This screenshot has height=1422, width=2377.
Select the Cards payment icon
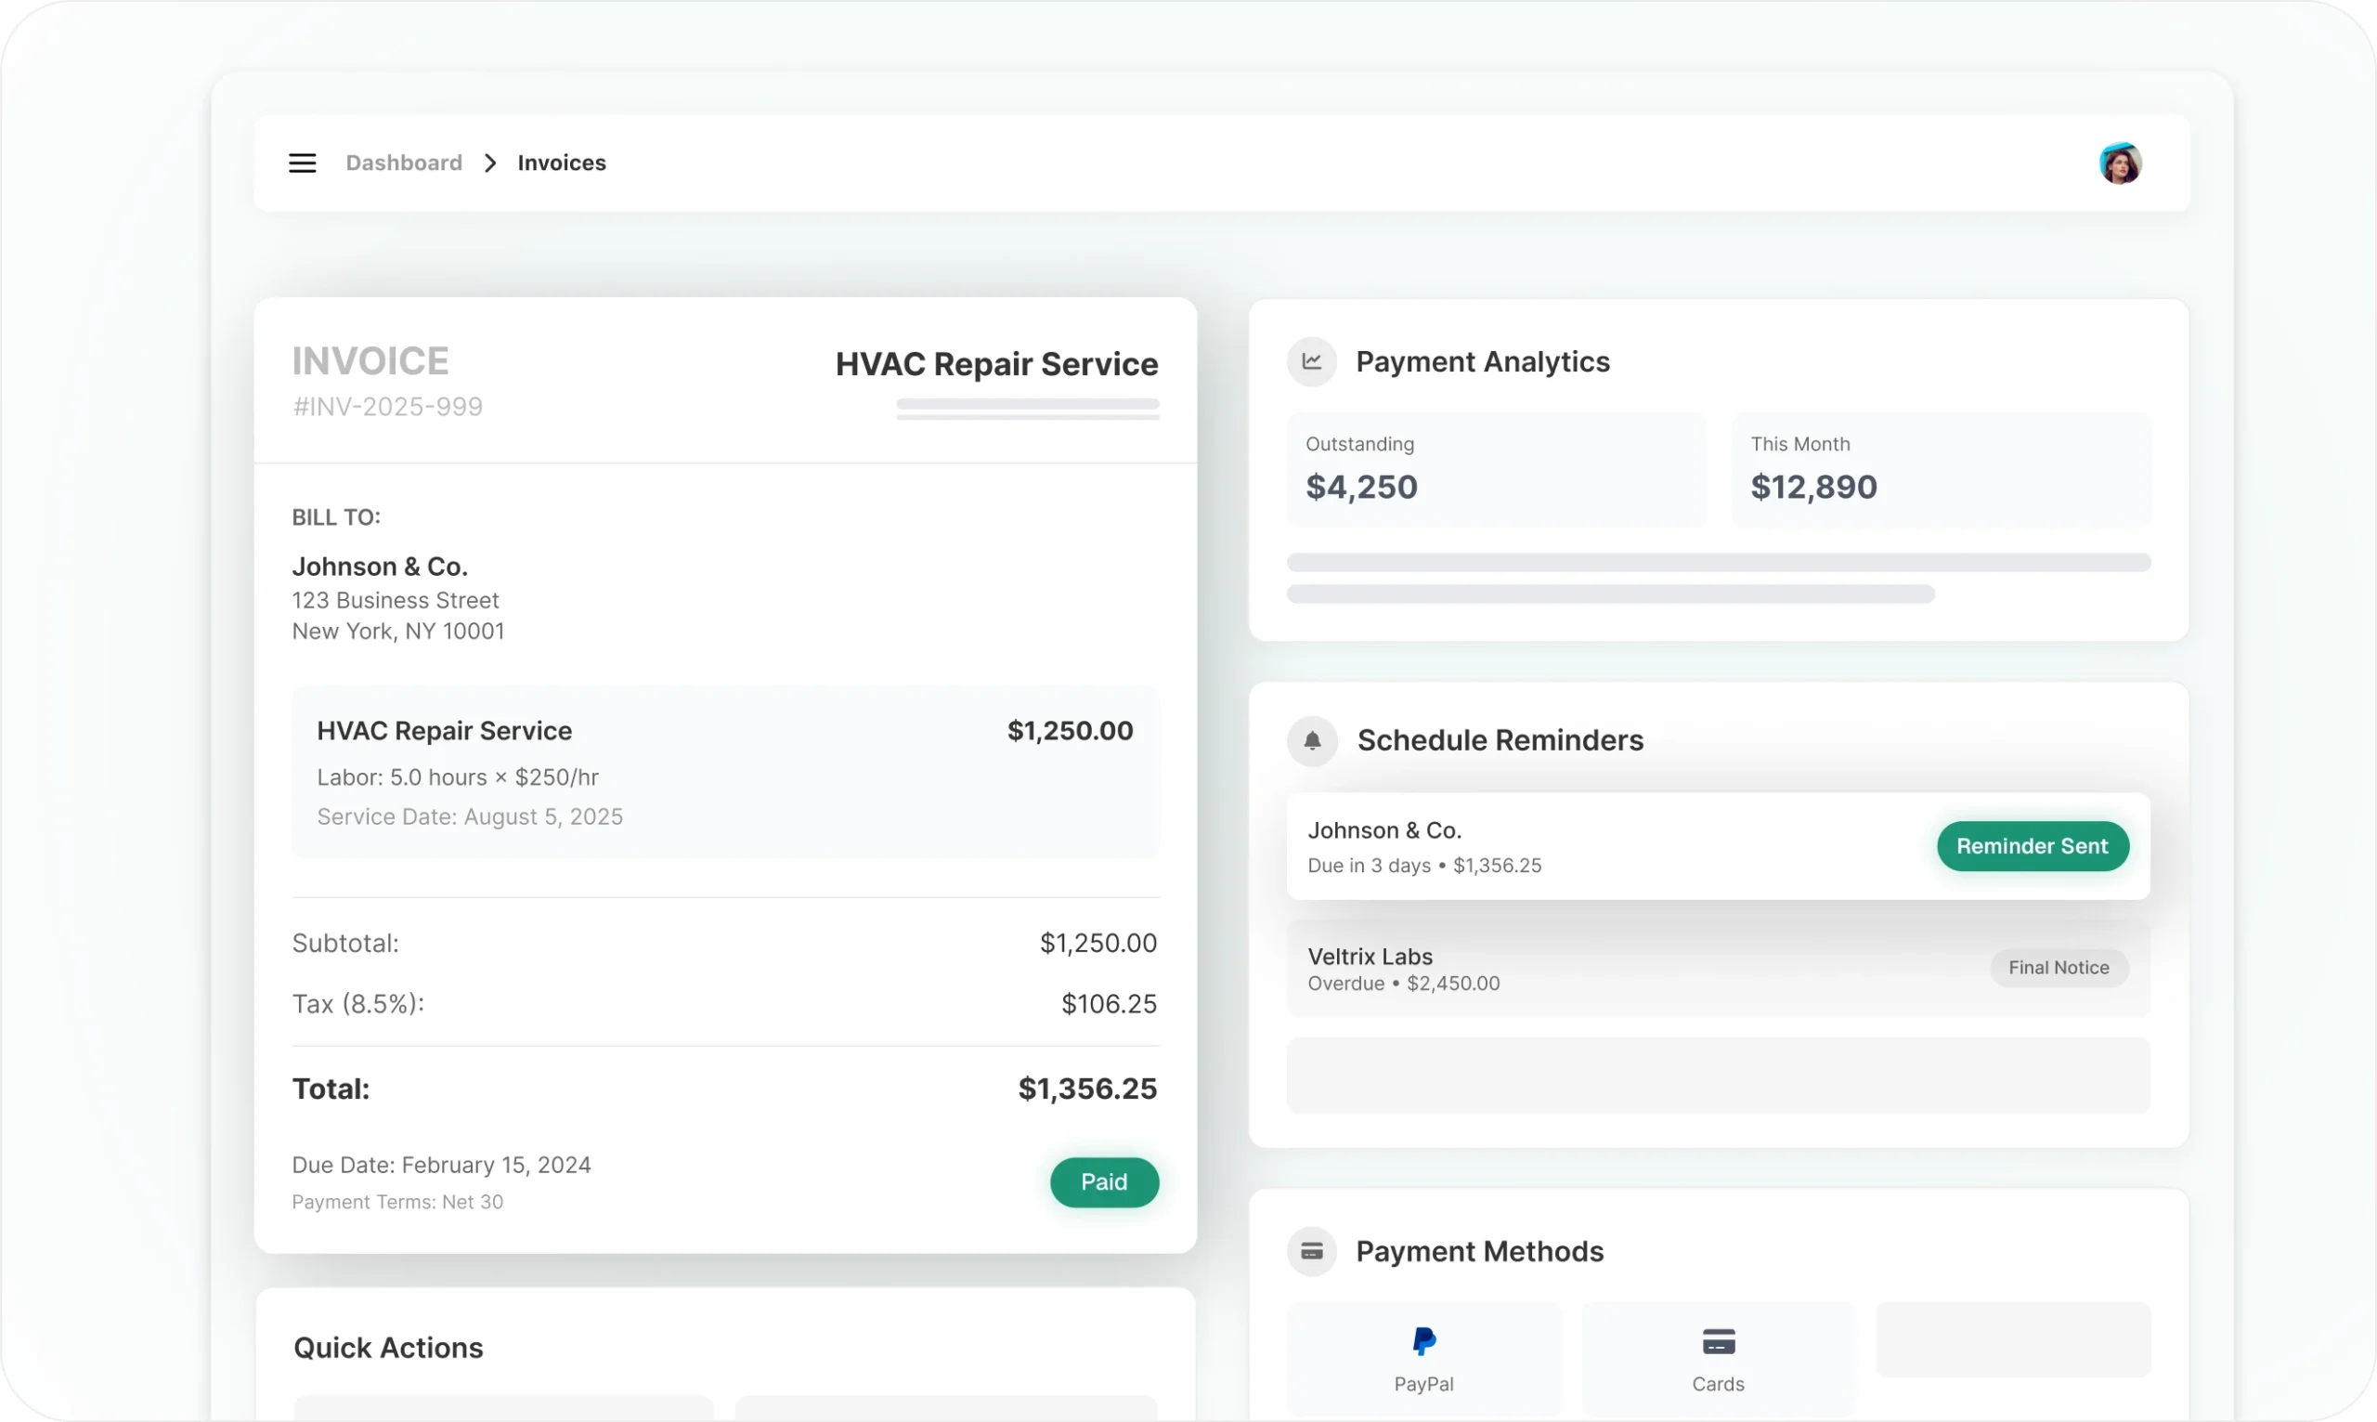point(1718,1341)
